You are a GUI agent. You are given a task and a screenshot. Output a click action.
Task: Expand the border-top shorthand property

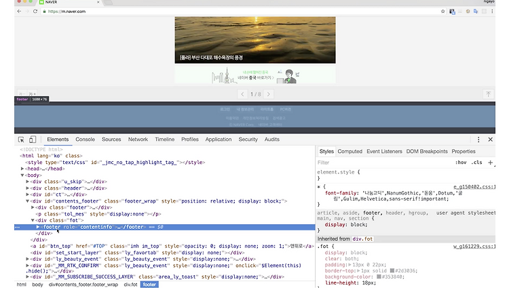pyautogui.click(x=359, y=271)
